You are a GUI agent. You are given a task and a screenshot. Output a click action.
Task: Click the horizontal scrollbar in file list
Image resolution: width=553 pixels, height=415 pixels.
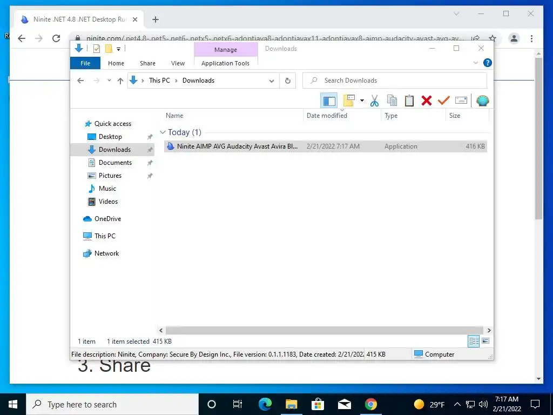click(x=325, y=331)
